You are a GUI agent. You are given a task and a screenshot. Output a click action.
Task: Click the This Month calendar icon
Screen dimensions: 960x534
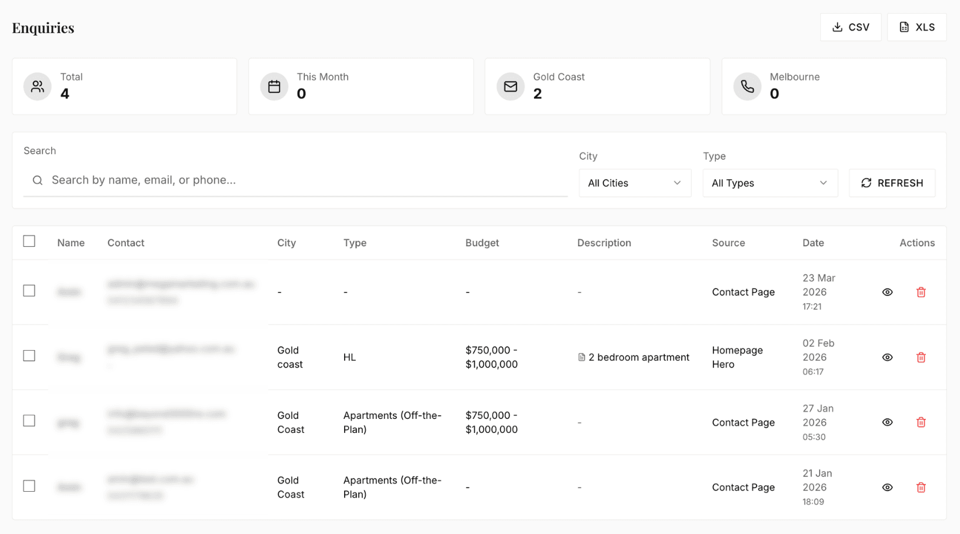pos(274,86)
